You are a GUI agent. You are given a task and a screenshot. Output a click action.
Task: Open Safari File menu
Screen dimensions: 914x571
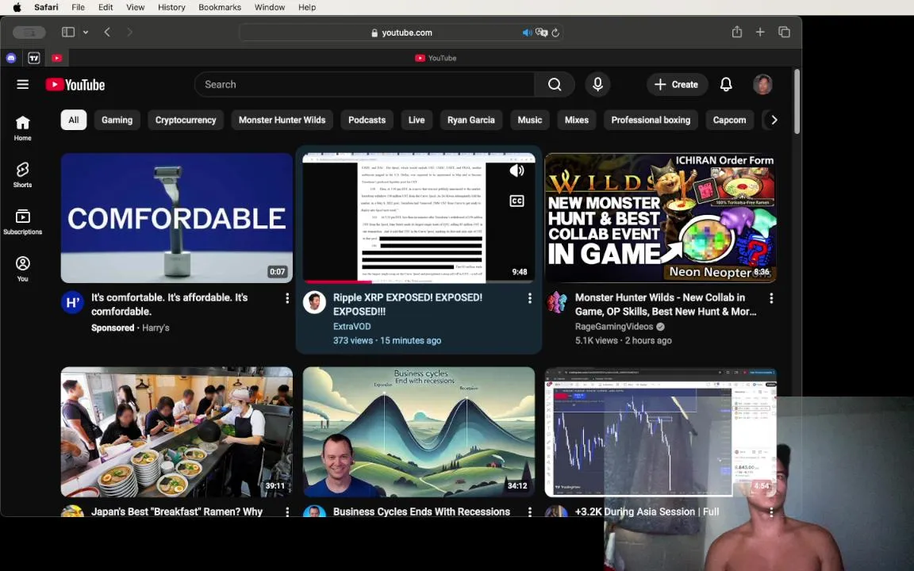(78, 7)
